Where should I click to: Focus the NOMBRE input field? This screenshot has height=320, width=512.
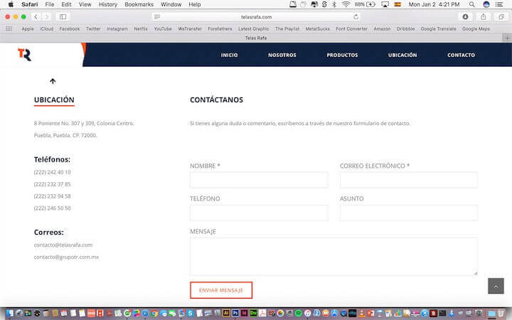[x=259, y=180]
